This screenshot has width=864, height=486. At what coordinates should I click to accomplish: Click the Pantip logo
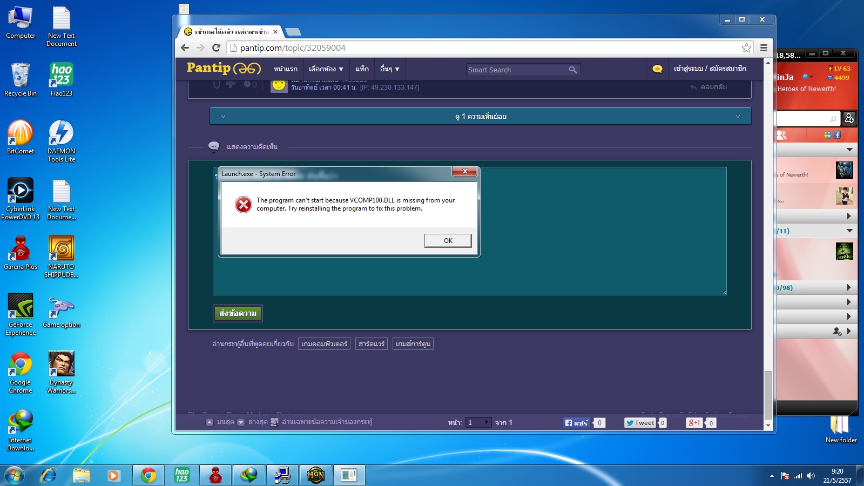coord(224,68)
